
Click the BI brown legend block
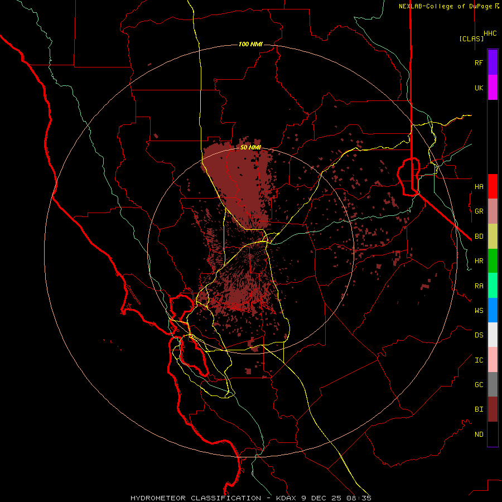493,409
